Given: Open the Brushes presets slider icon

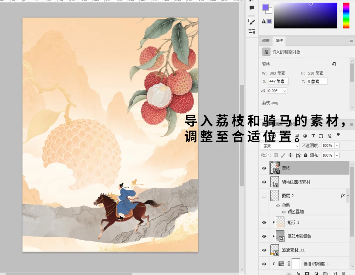Looking at the screenshot, I should (x=252, y=31).
